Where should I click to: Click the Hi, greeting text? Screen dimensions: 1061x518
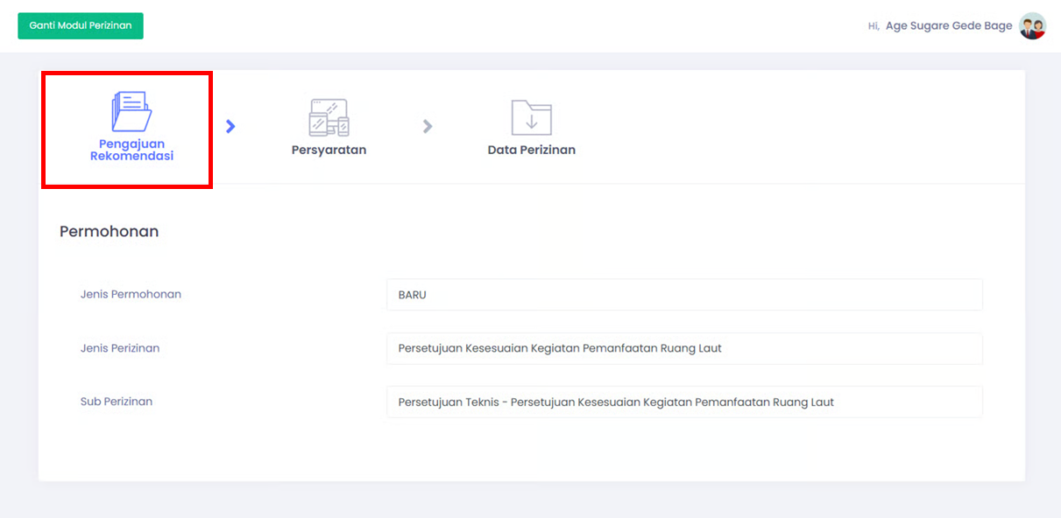[x=874, y=26]
